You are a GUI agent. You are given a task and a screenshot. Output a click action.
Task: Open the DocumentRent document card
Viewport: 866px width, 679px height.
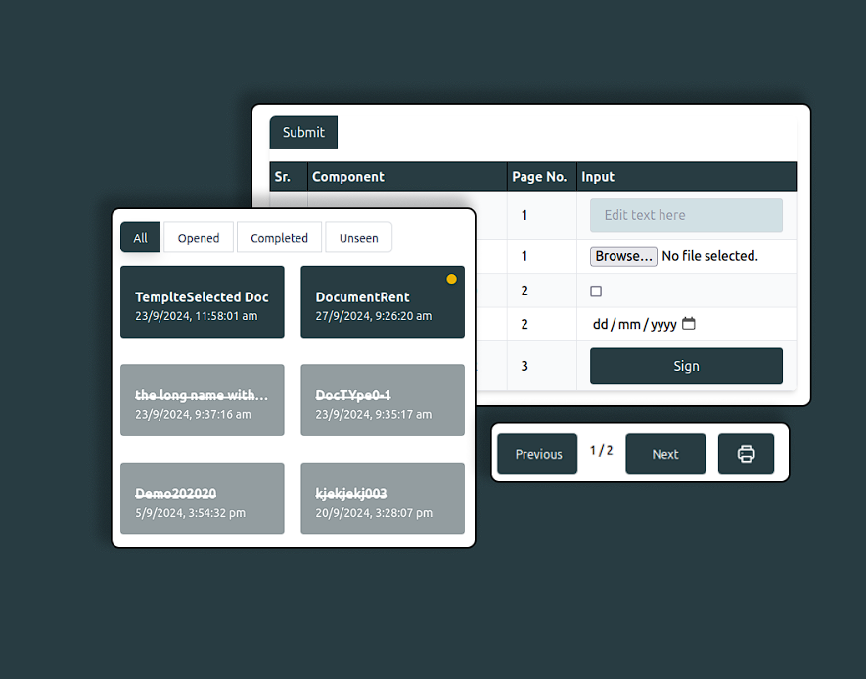click(x=383, y=302)
